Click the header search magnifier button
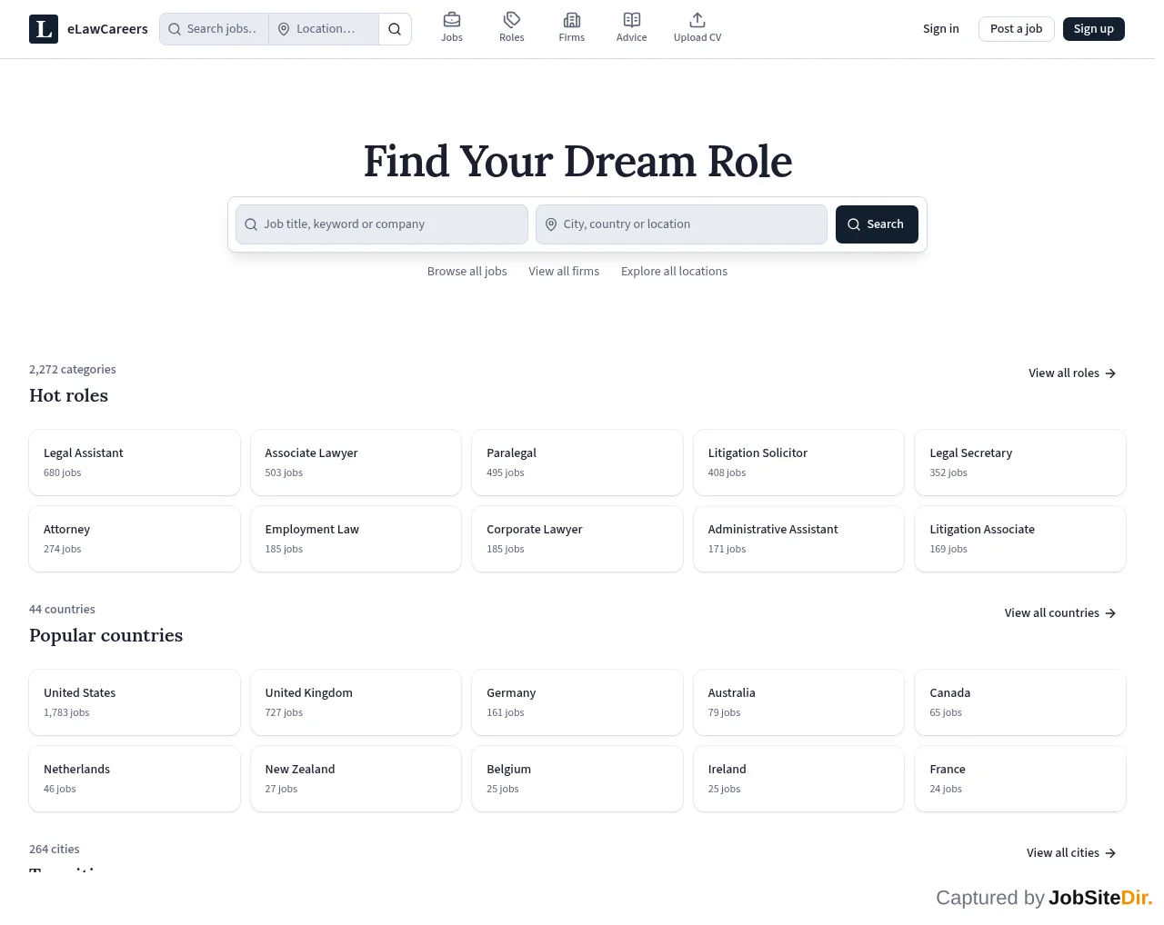The image size is (1164, 925). tap(395, 29)
